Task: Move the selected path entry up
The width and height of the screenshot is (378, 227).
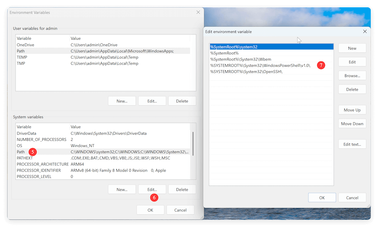Action: click(x=352, y=110)
